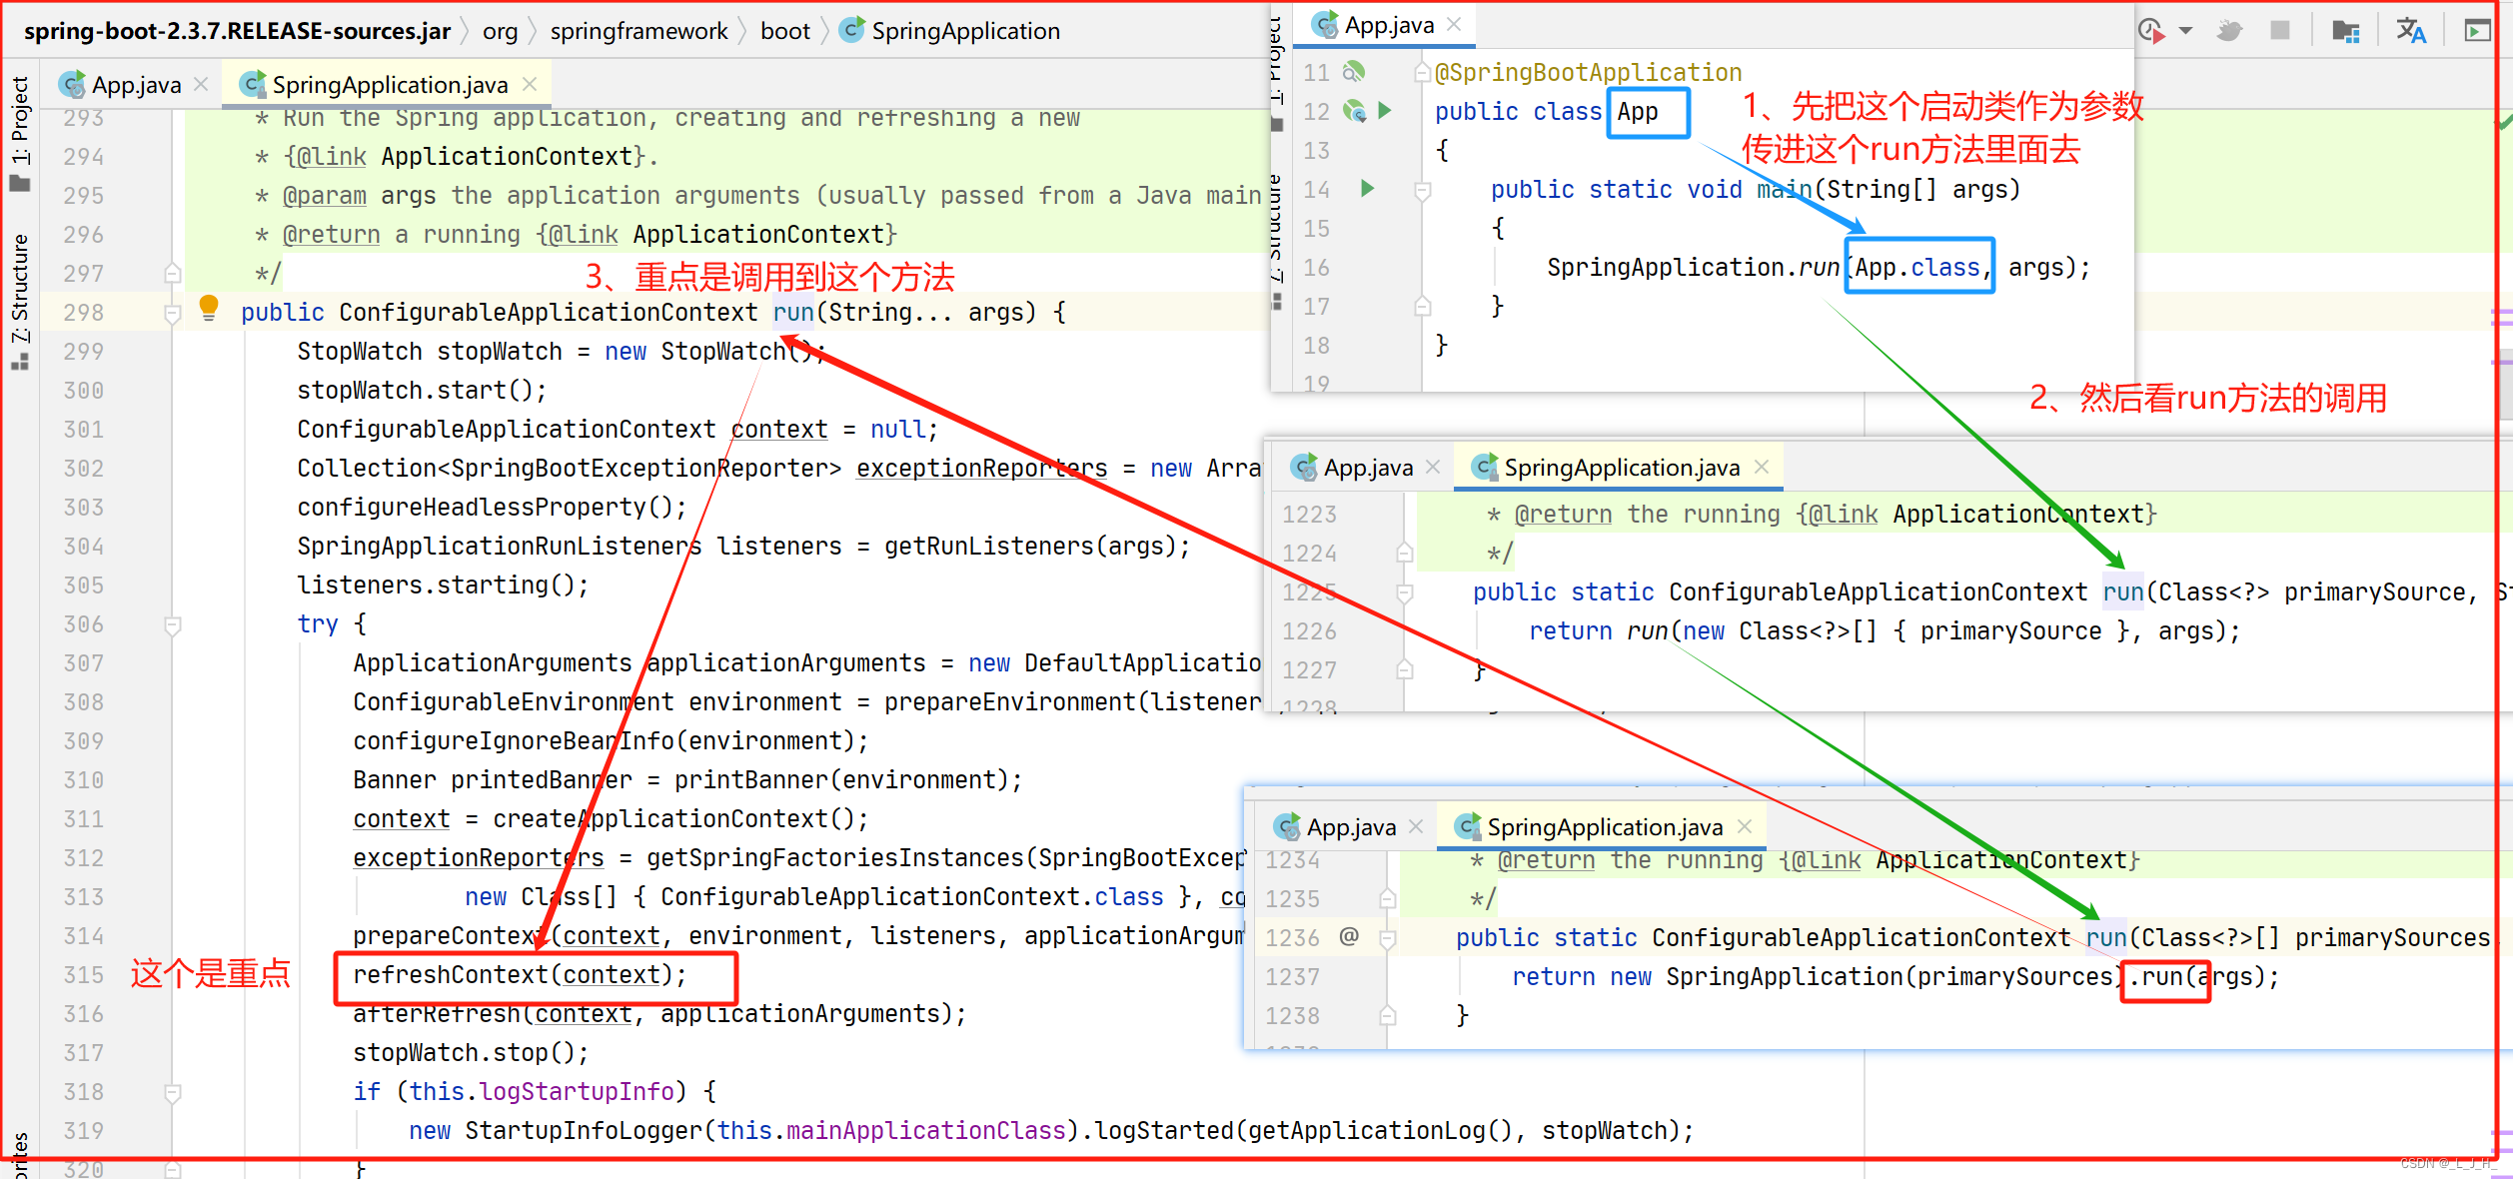The image size is (2513, 1179).
Task: Collapse the if block fold on line 318
Action: [172, 1093]
